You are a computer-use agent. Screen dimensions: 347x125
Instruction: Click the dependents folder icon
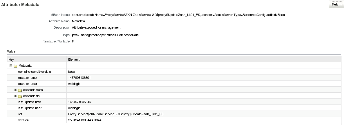point(20,96)
